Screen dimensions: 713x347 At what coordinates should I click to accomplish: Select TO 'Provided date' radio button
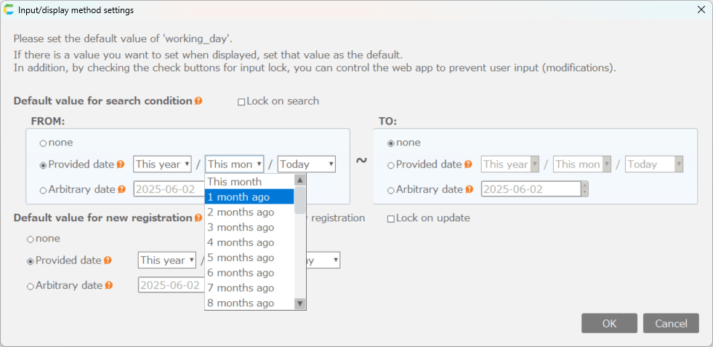391,165
